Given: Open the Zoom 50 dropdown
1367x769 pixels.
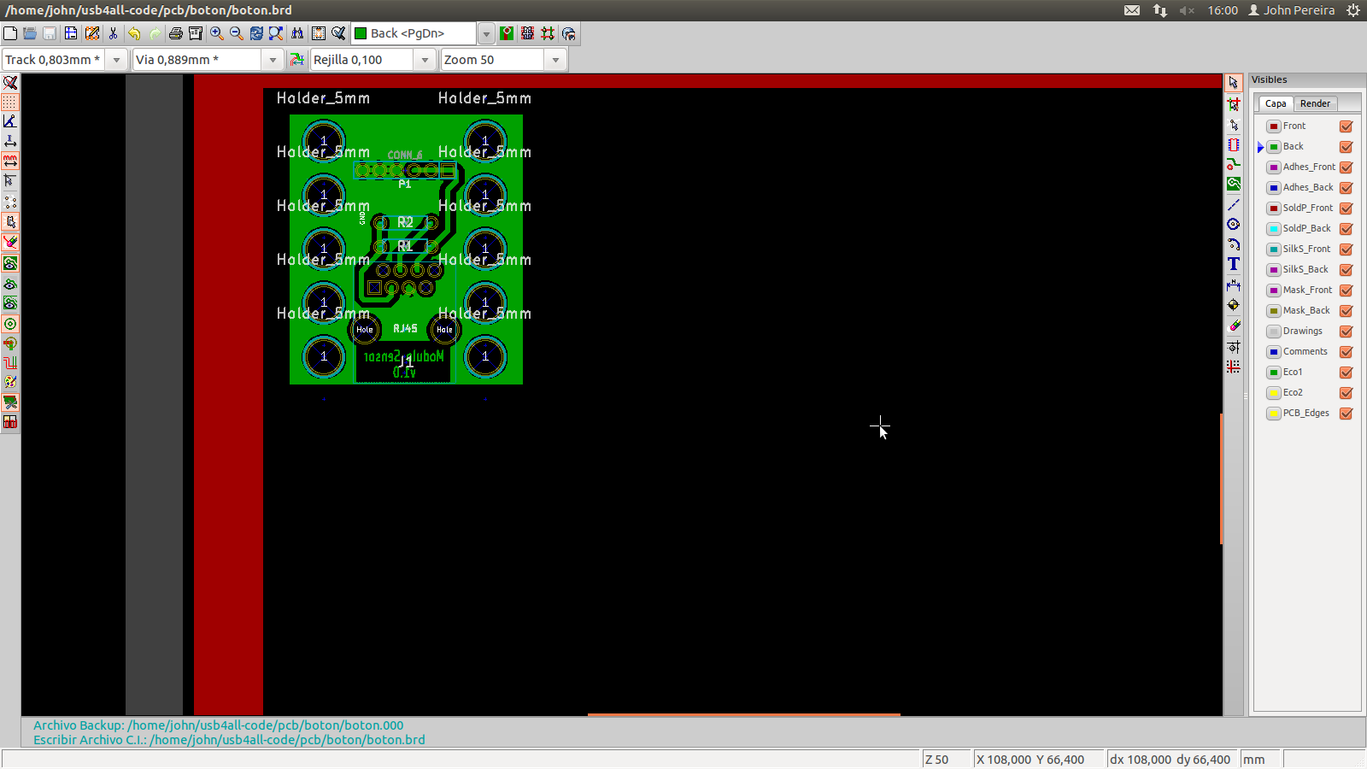Looking at the screenshot, I should [x=555, y=60].
